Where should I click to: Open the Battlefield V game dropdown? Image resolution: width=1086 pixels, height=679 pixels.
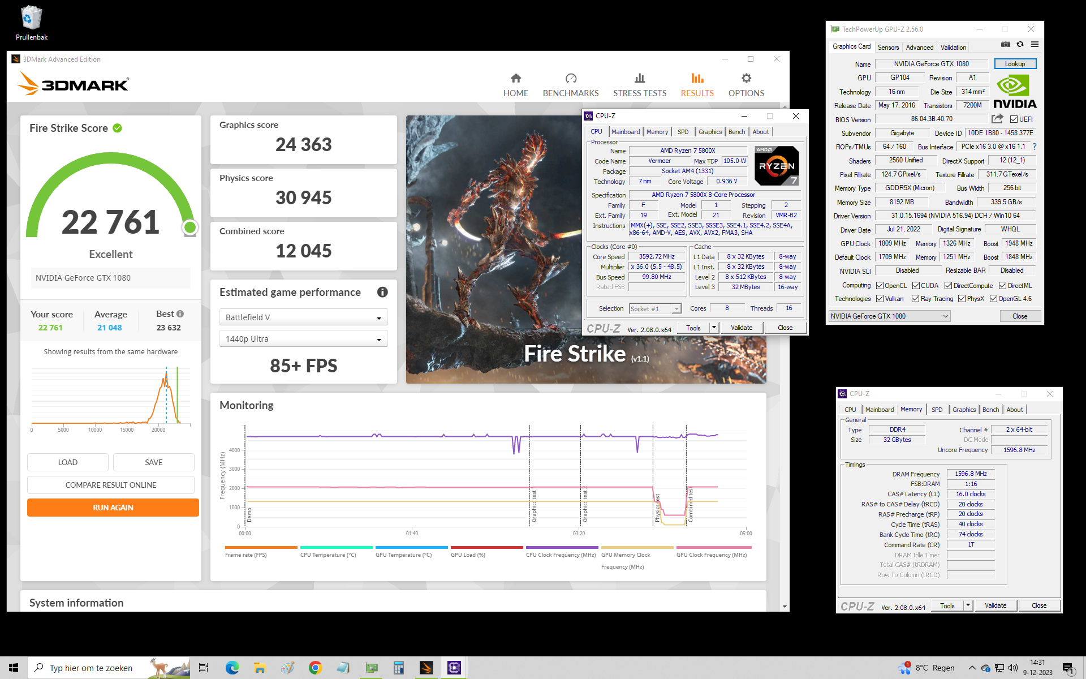(x=303, y=317)
